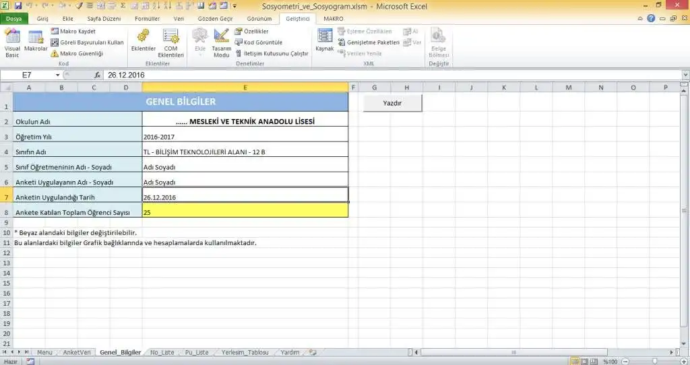Click Kod Görüntüle to view code
This screenshot has height=365, width=690.
coord(258,42)
